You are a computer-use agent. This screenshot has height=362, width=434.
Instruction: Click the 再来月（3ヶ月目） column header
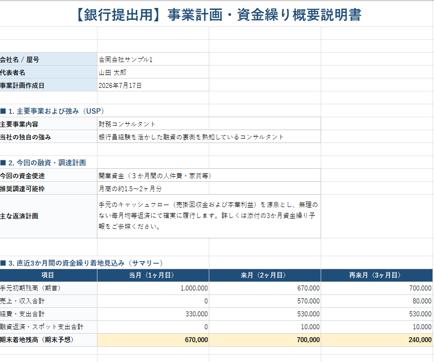[x=377, y=275]
